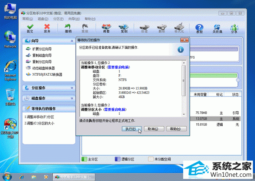Viewport: 255px width, 181px height.
Task: Click the media player taskbar icon
Action: tap(46, 177)
